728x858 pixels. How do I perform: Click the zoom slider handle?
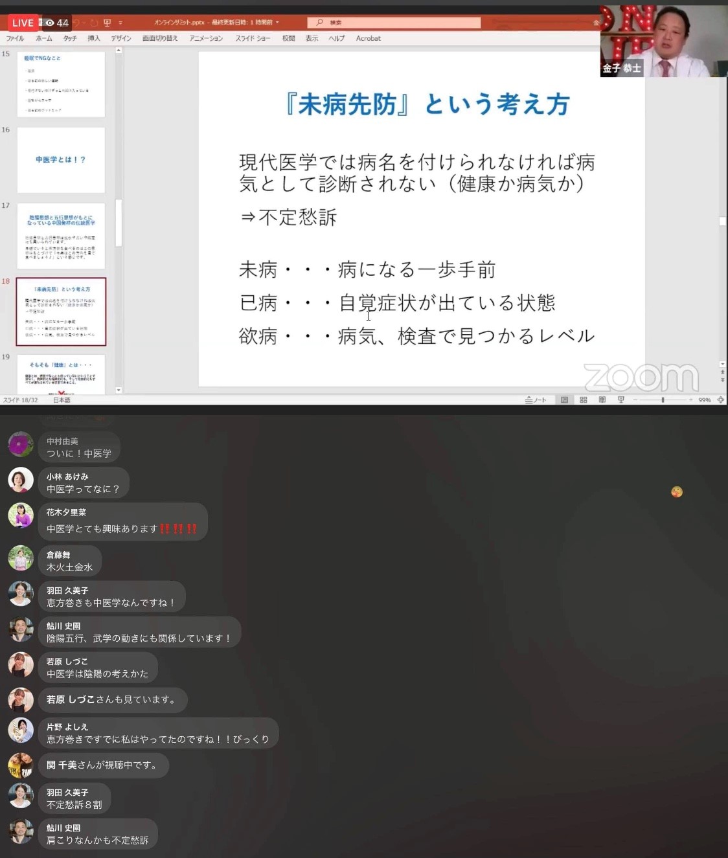point(663,400)
